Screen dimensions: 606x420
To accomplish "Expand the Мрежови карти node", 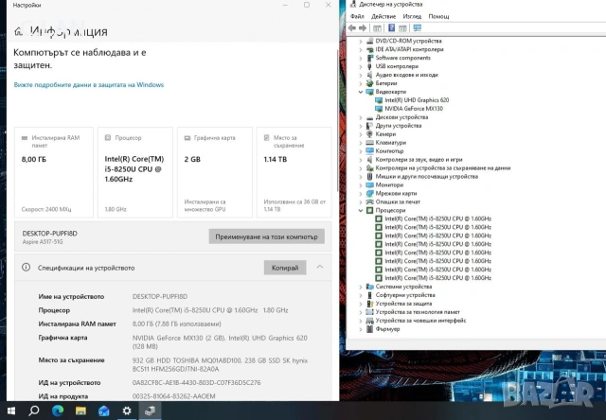I will point(361,193).
